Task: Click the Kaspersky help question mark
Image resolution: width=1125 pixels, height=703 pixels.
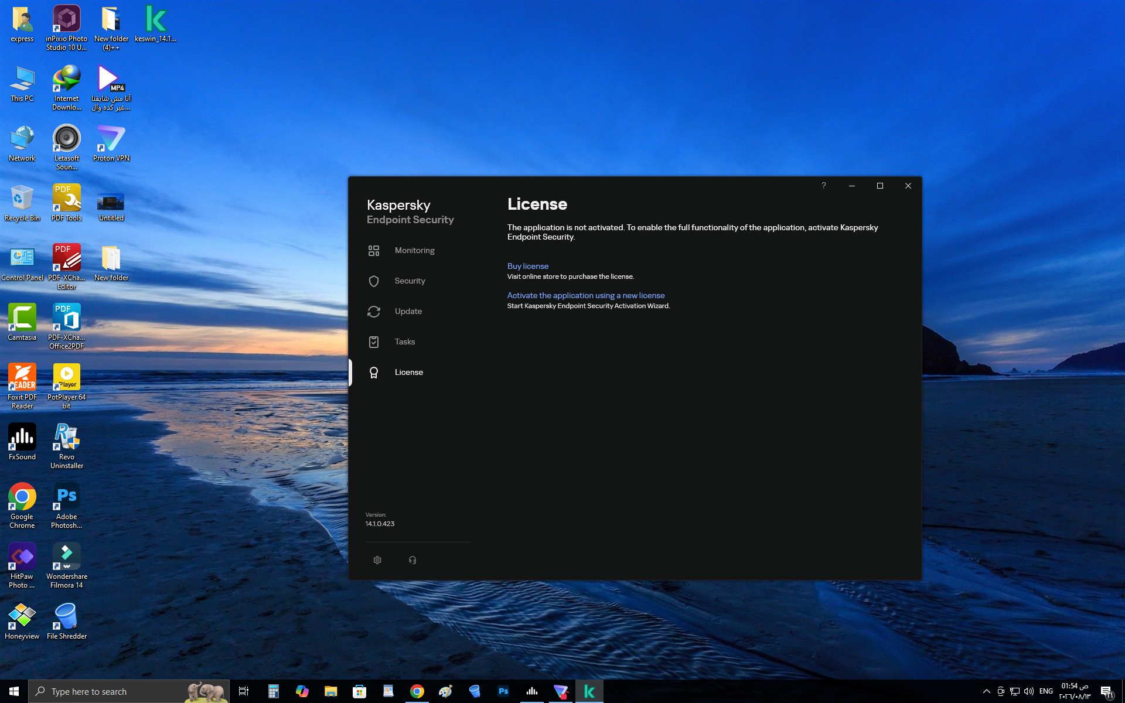Action: coord(824,186)
